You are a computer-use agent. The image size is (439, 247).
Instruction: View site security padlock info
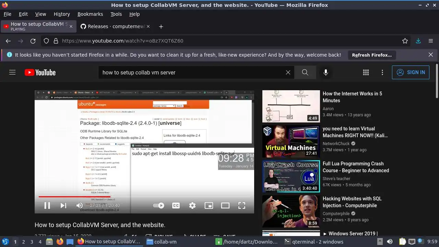click(x=56, y=41)
